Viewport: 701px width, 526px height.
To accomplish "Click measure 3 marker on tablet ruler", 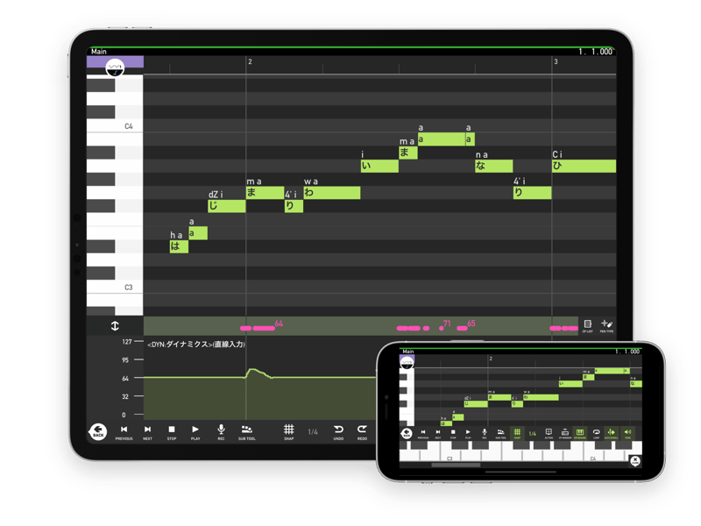I will click(x=556, y=61).
